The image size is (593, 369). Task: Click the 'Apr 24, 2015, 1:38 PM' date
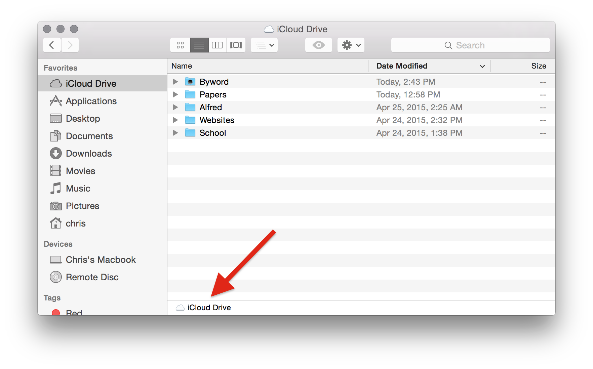click(x=420, y=133)
